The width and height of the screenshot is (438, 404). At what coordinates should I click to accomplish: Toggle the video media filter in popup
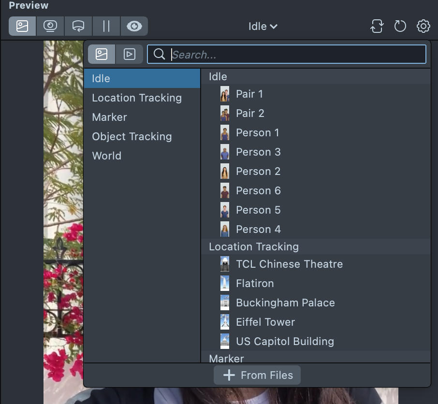pos(129,54)
